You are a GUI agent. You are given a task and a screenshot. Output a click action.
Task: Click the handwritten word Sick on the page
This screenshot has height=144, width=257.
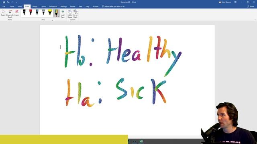tap(141, 91)
